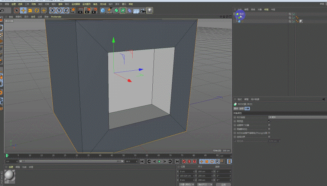Toggle the X axis lock
The height and width of the screenshot is (186, 327).
[x=52, y=10]
